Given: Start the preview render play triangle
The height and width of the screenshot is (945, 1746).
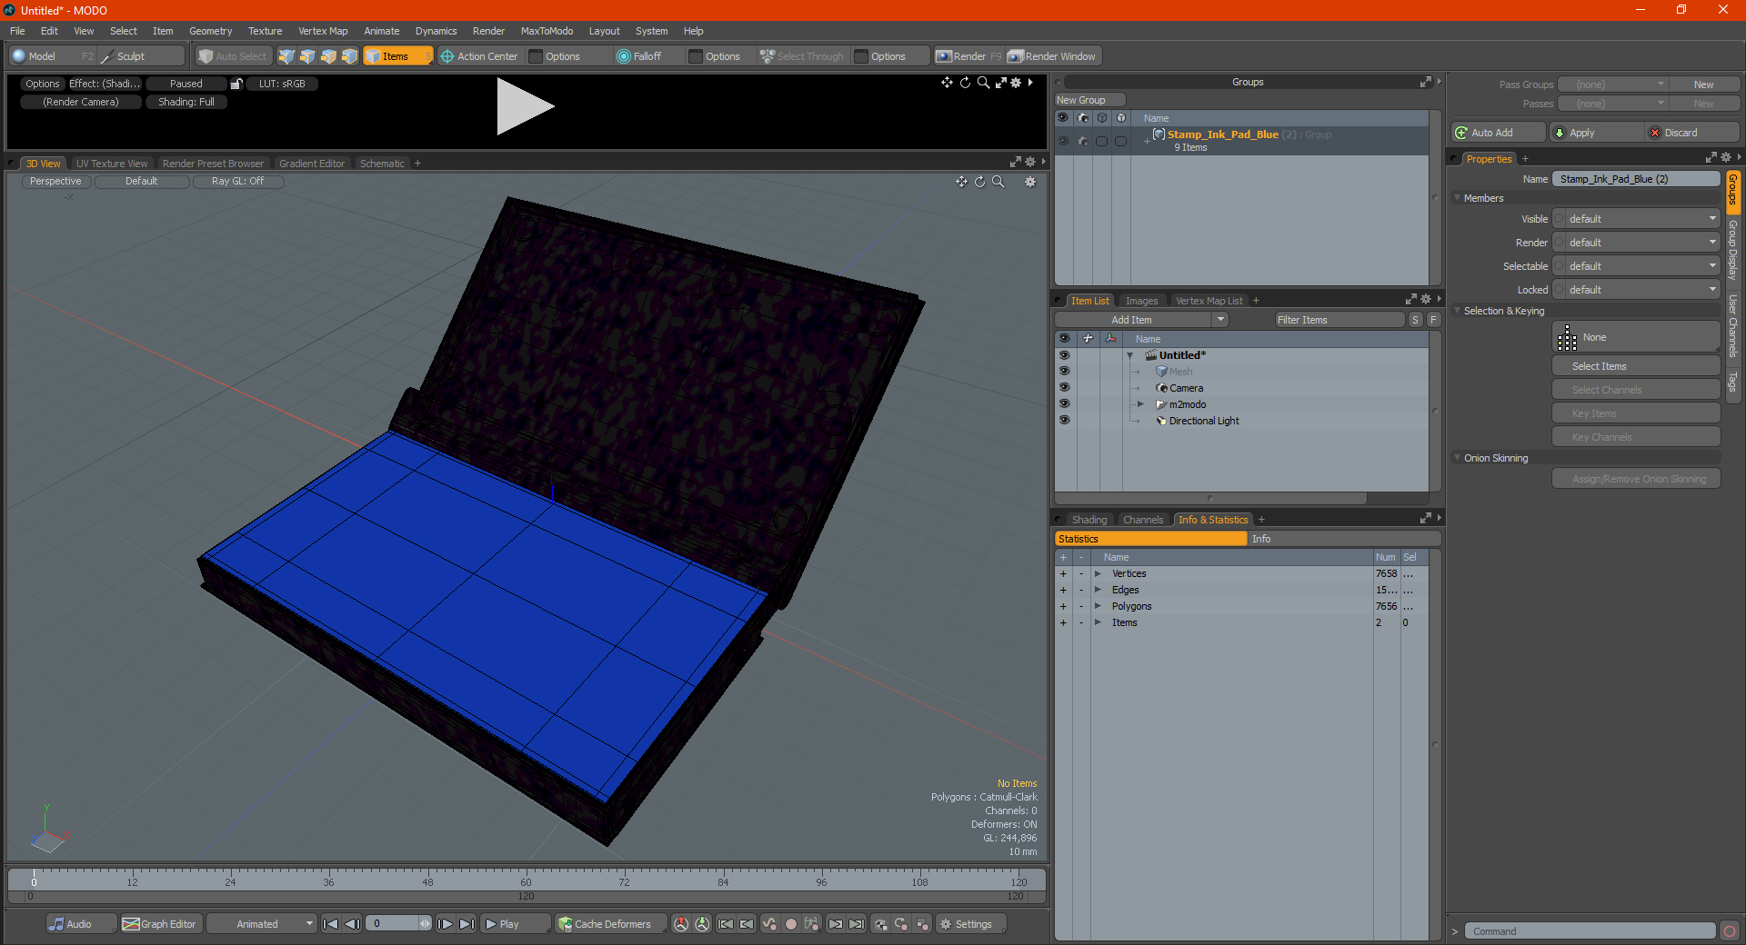Looking at the screenshot, I should pos(525,106).
